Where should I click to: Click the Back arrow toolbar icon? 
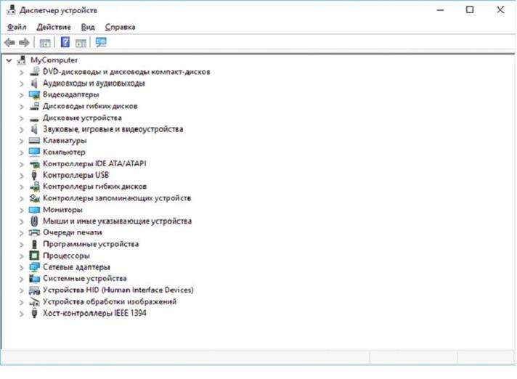point(9,43)
